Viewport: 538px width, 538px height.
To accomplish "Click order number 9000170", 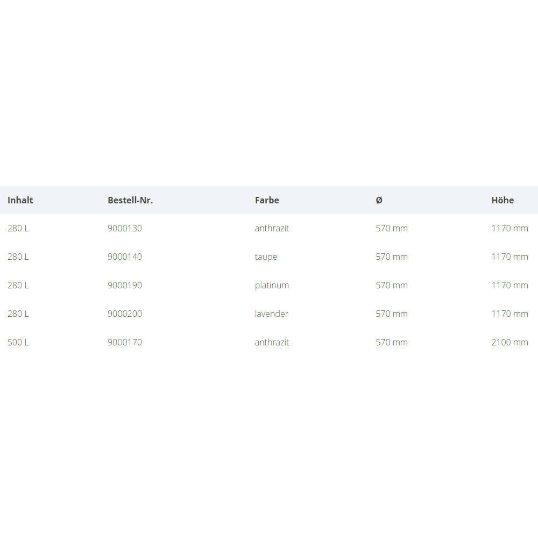I will tap(125, 342).
